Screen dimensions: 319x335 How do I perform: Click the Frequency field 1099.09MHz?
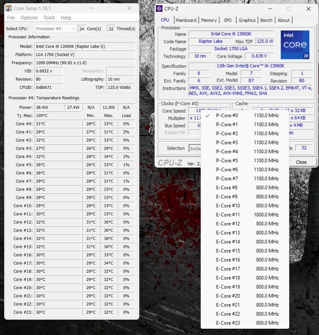click(85, 63)
